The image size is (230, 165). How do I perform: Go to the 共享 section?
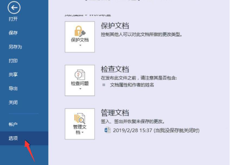tap(13, 75)
